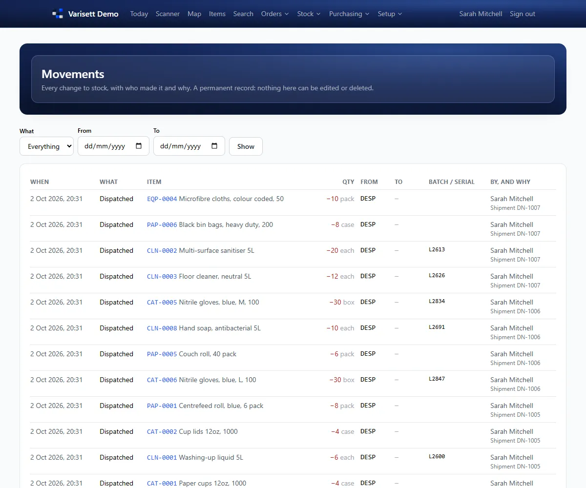Image resolution: width=586 pixels, height=488 pixels.
Task: Click the BATCH / SERIAL column header
Action: click(452, 182)
